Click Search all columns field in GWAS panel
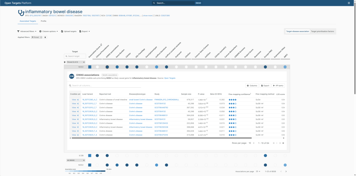Viewport: 356px width, 176px height. tap(105, 86)
